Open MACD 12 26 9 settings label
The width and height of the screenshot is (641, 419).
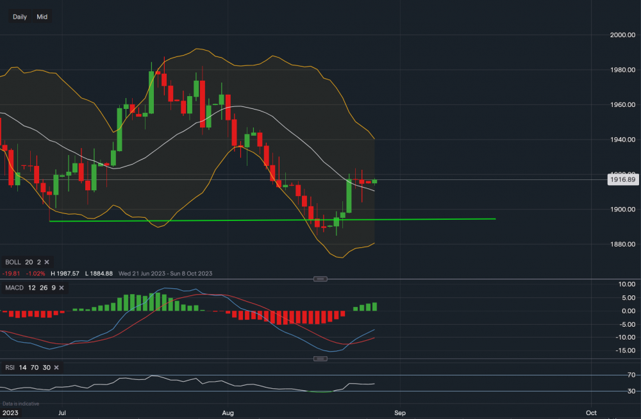tap(30, 288)
